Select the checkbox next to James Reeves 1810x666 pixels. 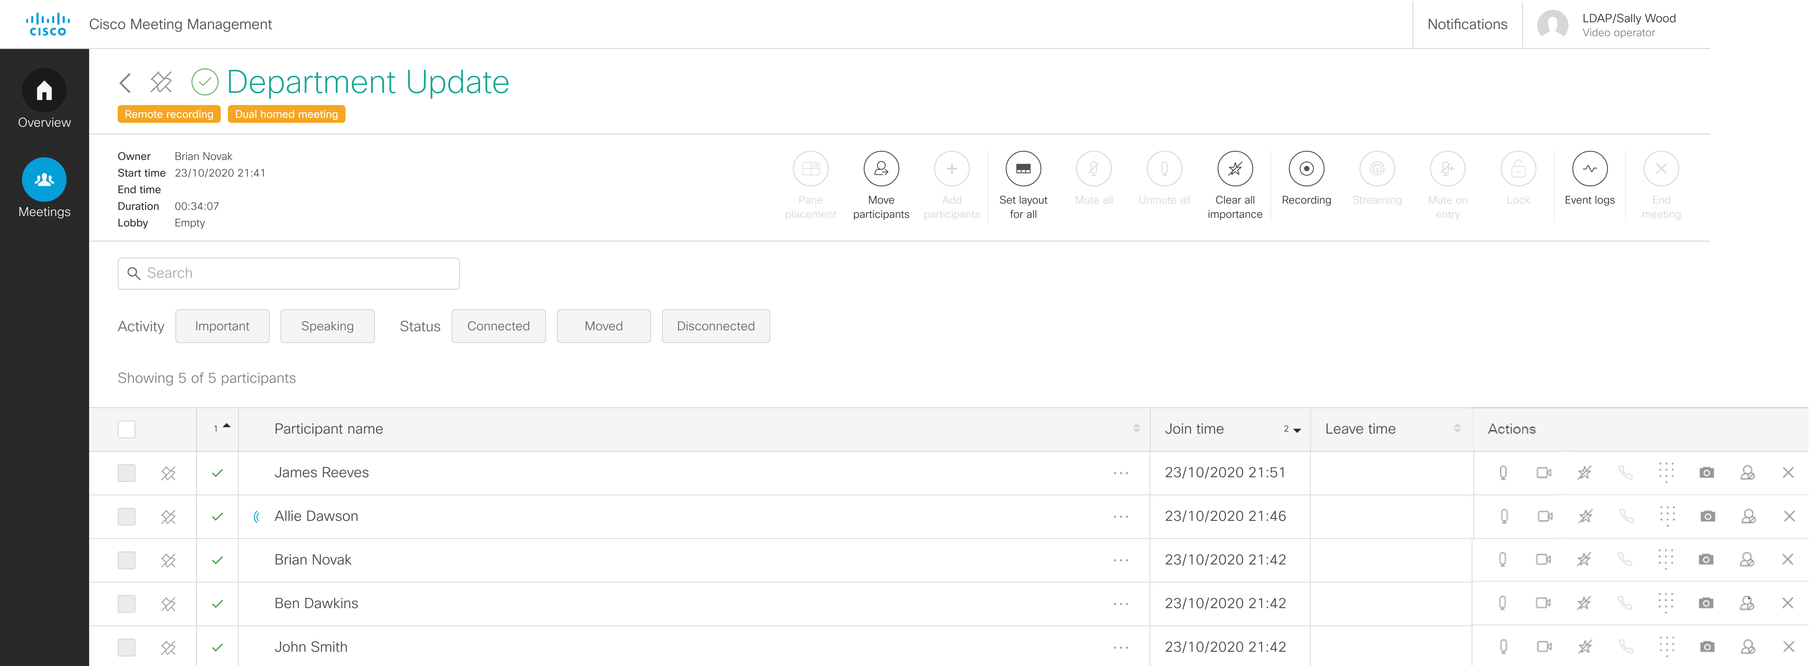click(127, 472)
